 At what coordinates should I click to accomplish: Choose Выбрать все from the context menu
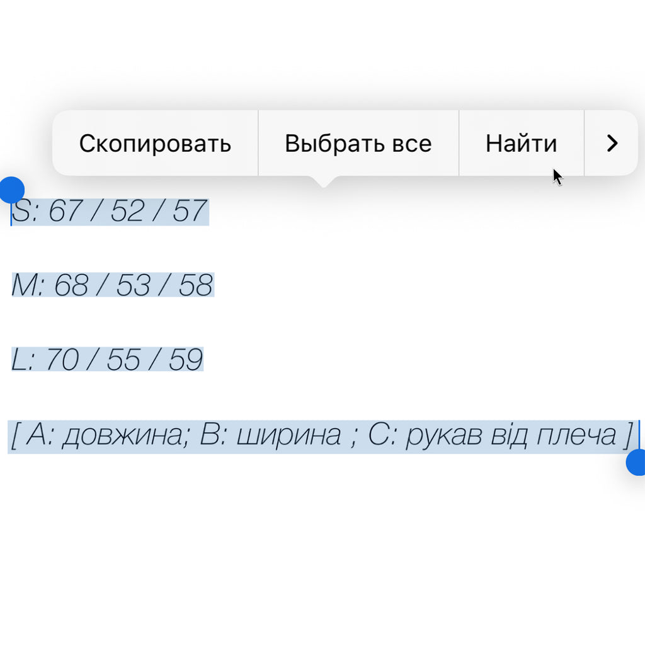point(358,144)
